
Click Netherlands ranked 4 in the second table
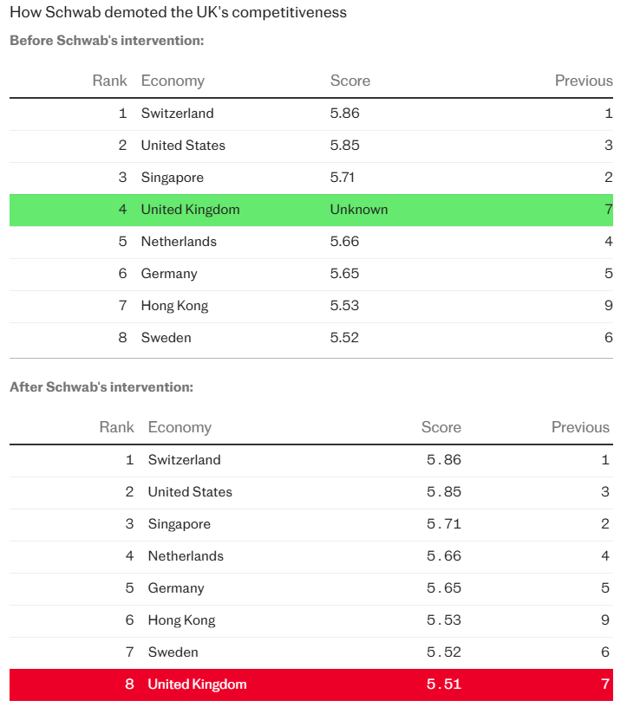coord(186,556)
